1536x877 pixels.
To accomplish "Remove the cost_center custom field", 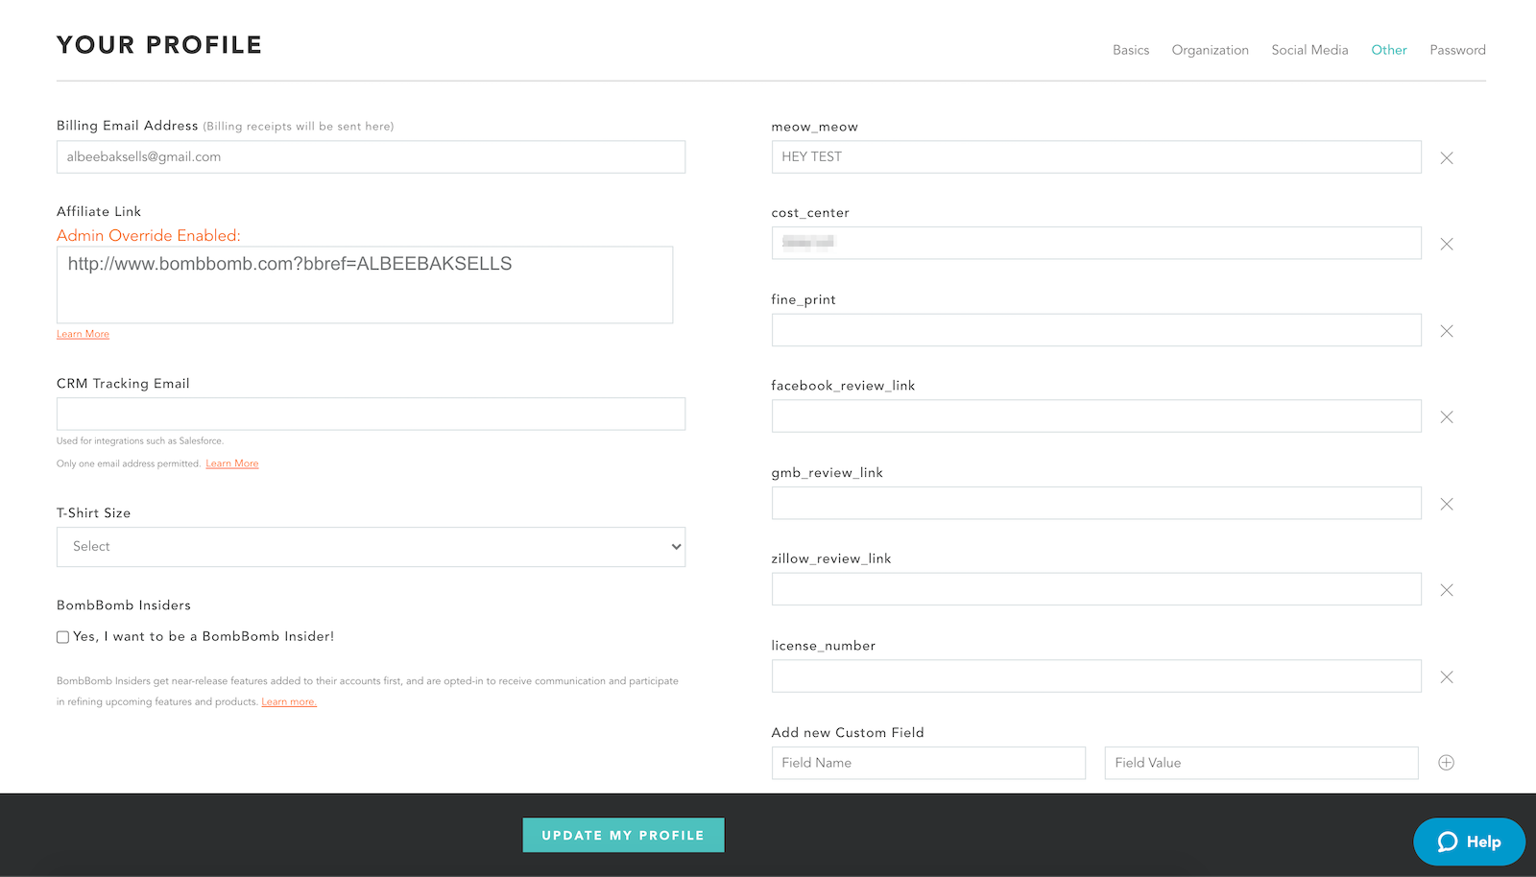I will [1447, 244].
